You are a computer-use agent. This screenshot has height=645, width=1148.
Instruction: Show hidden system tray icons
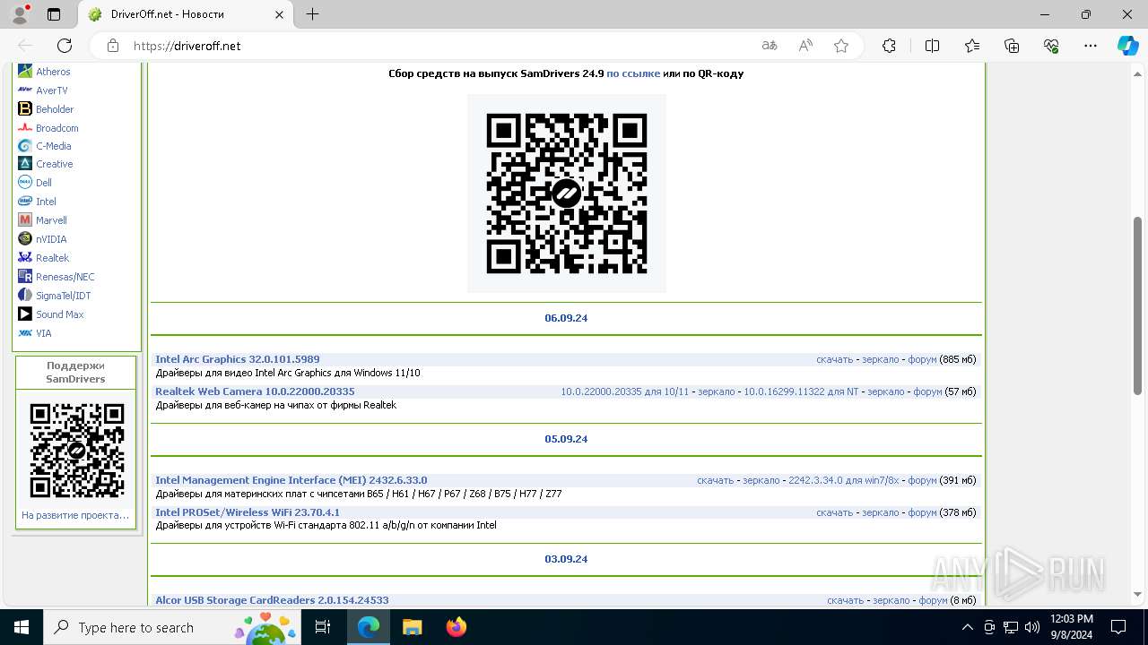click(x=967, y=627)
